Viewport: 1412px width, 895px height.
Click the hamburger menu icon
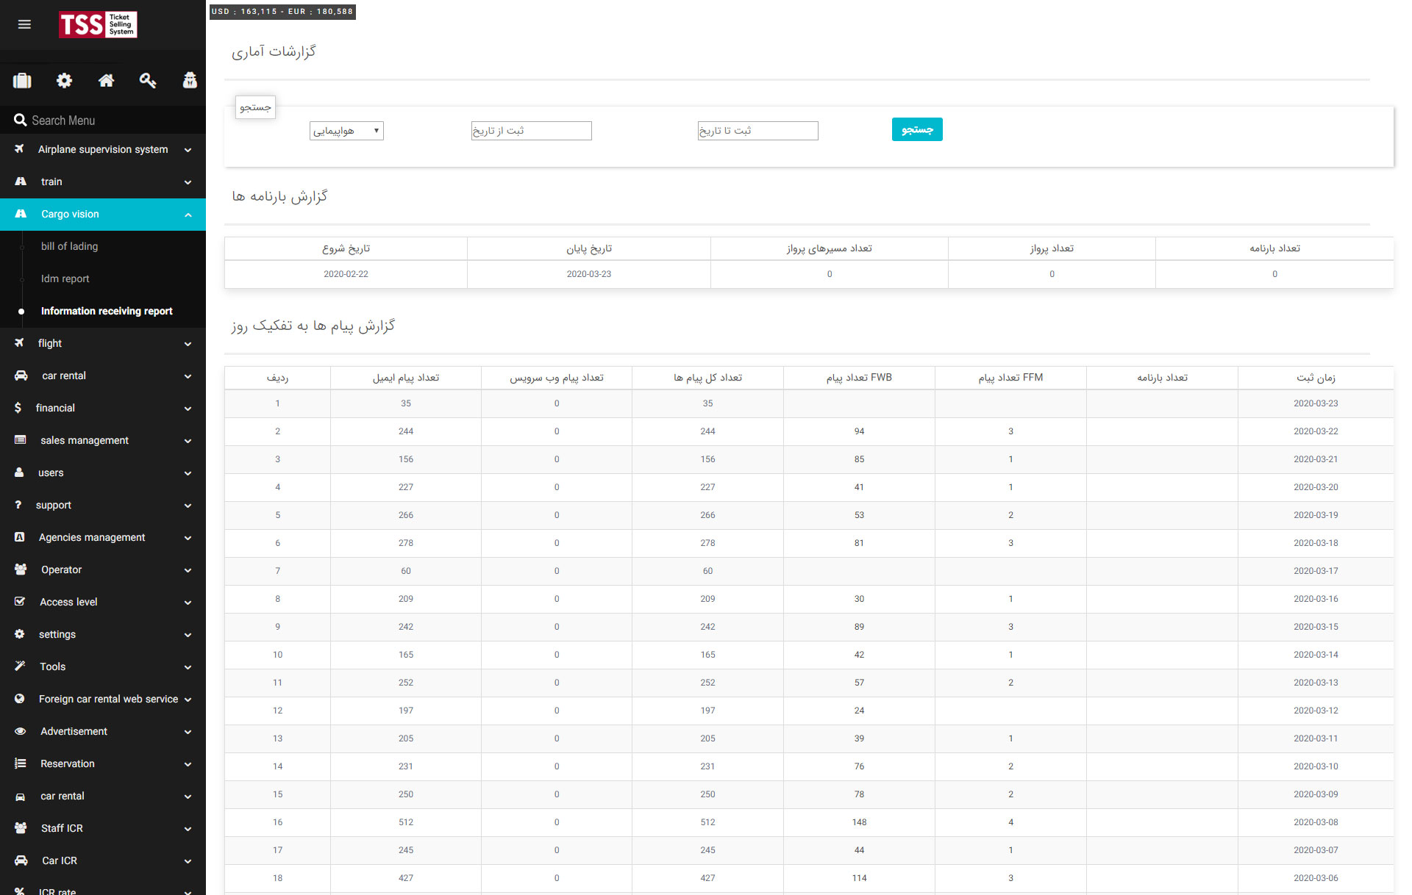[x=24, y=24]
